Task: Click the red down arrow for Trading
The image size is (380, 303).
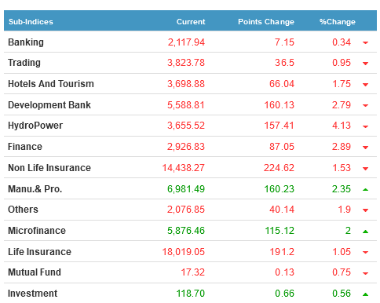Action: click(365, 64)
